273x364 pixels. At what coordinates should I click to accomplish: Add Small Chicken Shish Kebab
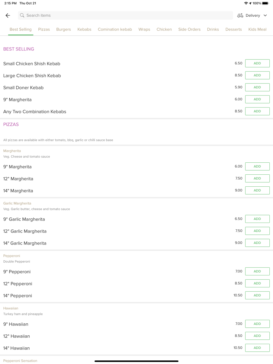[257, 63]
